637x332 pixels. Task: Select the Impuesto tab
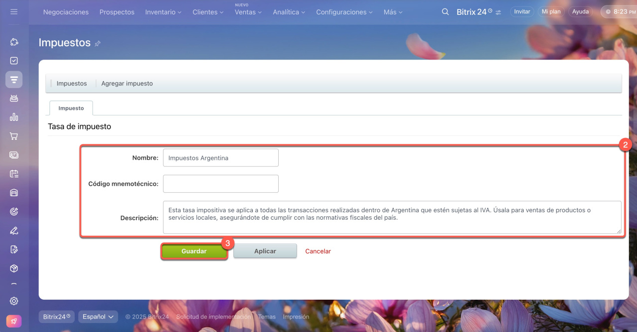click(x=71, y=108)
